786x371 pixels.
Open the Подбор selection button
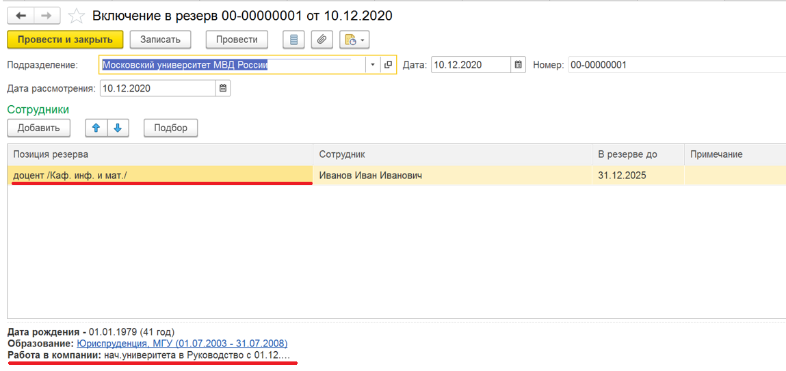pos(170,128)
